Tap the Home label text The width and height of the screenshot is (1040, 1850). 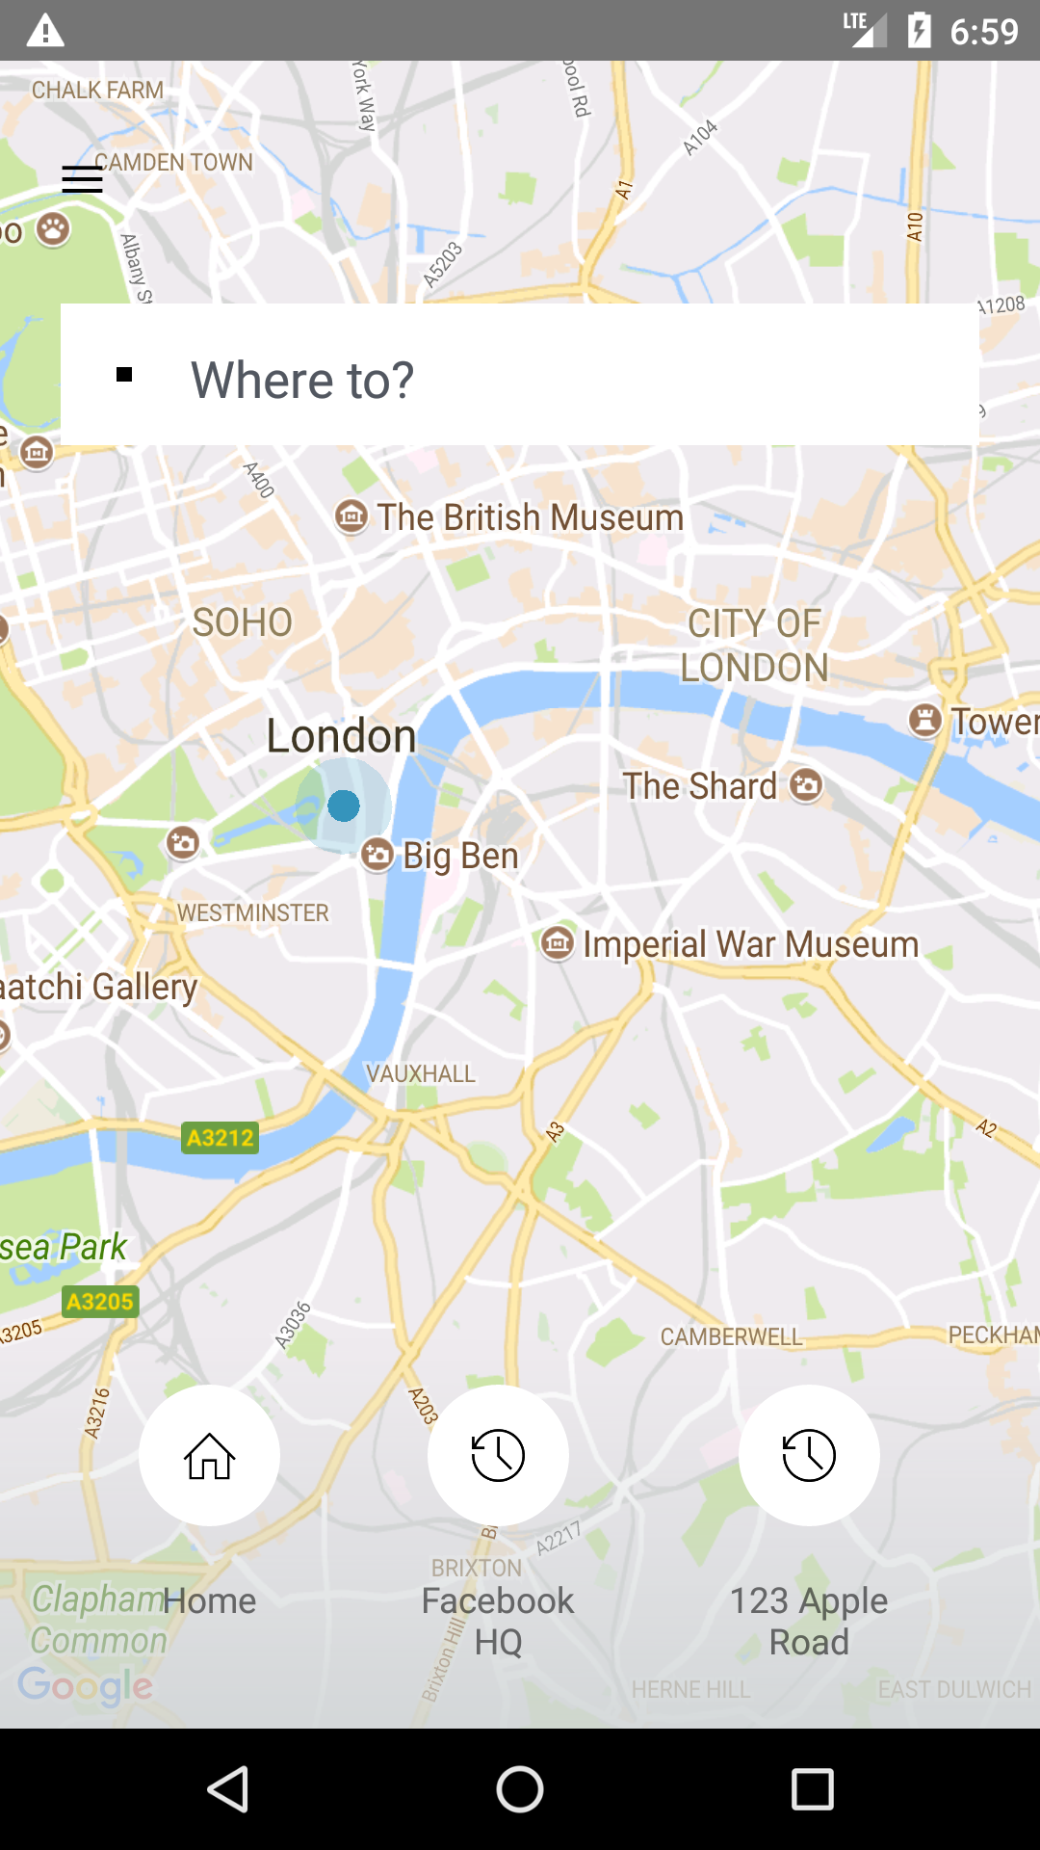click(x=209, y=1600)
